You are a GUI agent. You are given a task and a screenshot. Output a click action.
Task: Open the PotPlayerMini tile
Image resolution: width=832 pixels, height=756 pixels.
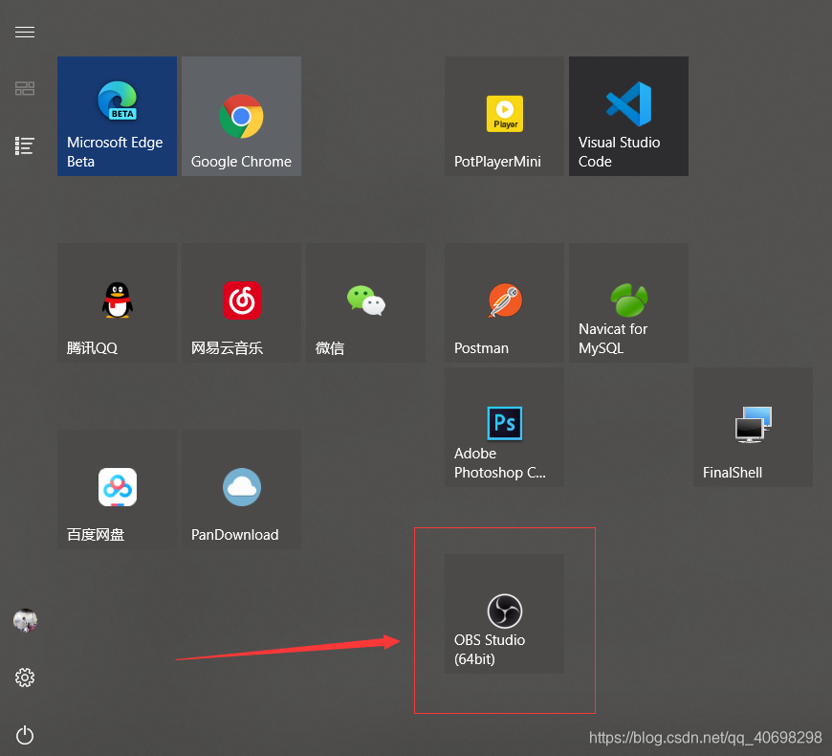point(504,116)
